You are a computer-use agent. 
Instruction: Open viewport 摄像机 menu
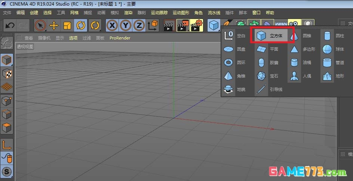coord(44,38)
